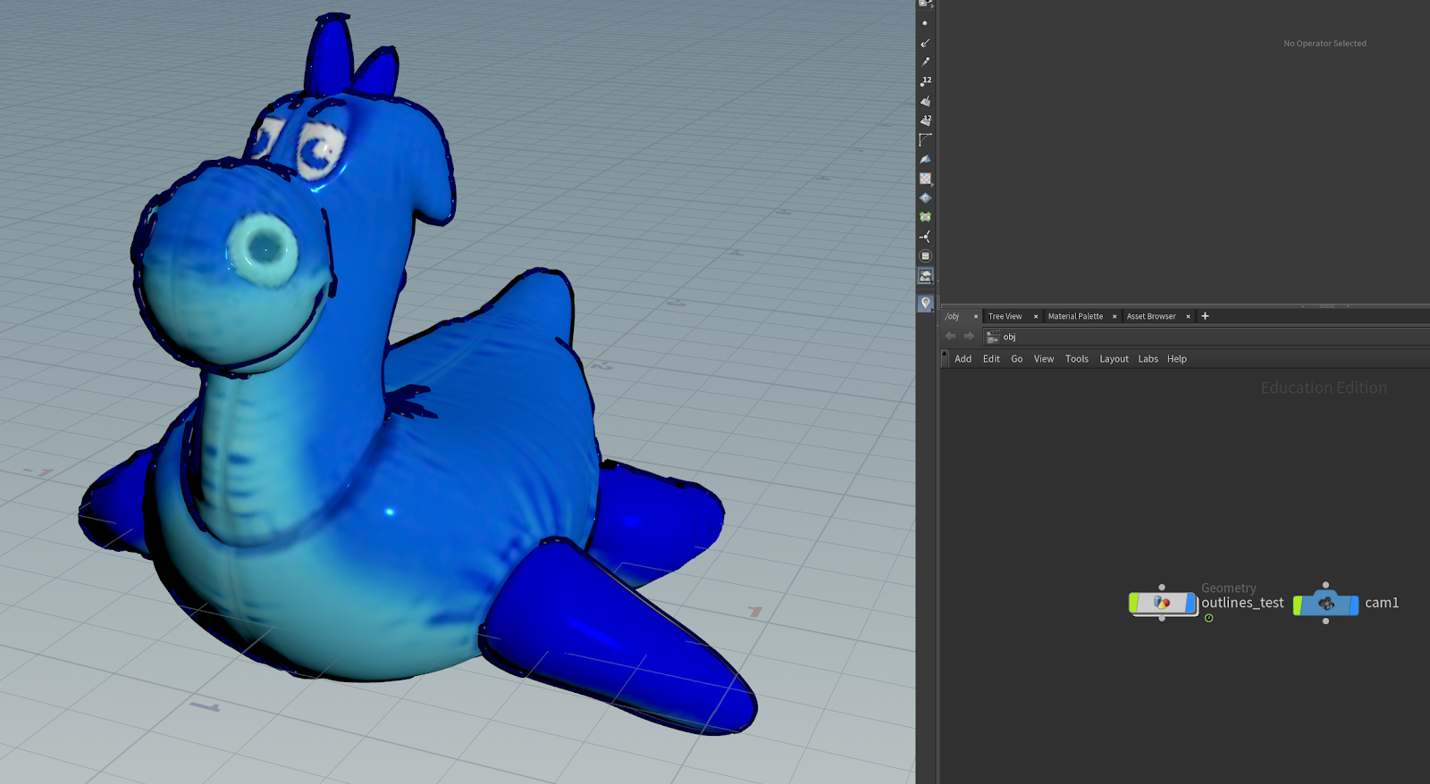The width and height of the screenshot is (1430, 784).
Task: Click cam1 node input connector
Action: tap(1325, 586)
